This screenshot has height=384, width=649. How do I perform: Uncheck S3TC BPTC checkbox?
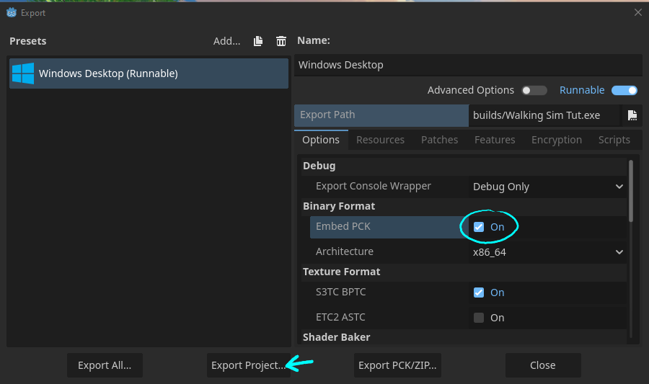(479, 293)
